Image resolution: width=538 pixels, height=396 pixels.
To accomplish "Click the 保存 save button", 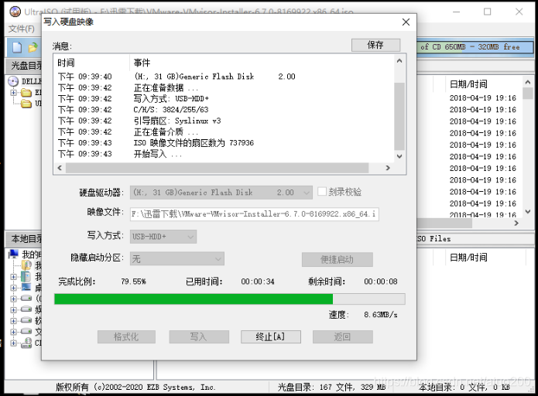I will coord(375,45).
